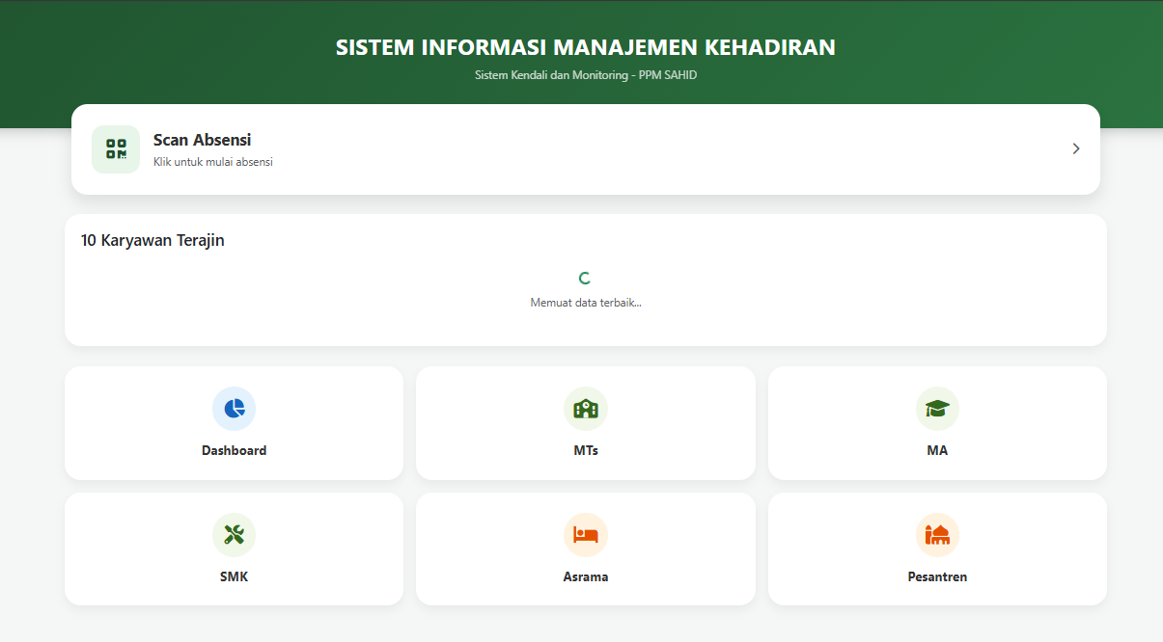Open the Asrama bed icon

click(x=586, y=535)
